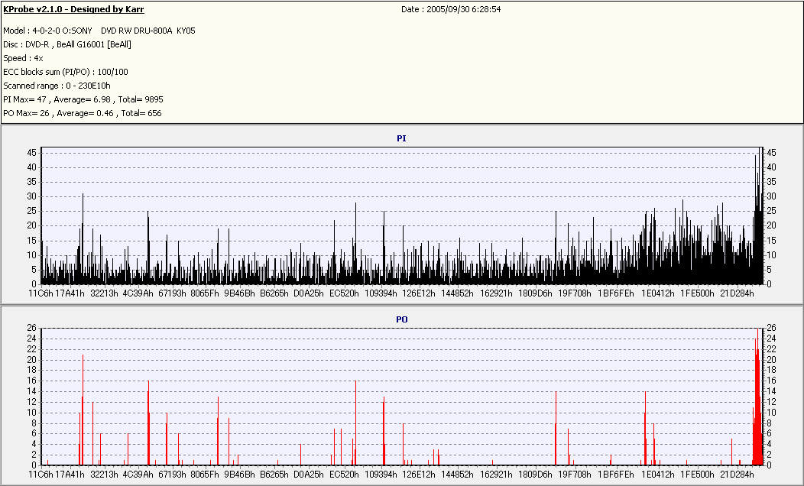Click the 19F708h label under PO chart
Screen dimensions: 804x486
575,475
